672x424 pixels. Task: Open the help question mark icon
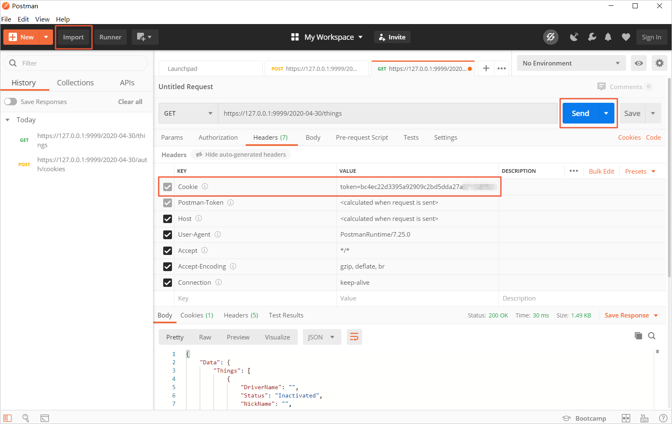click(x=663, y=418)
